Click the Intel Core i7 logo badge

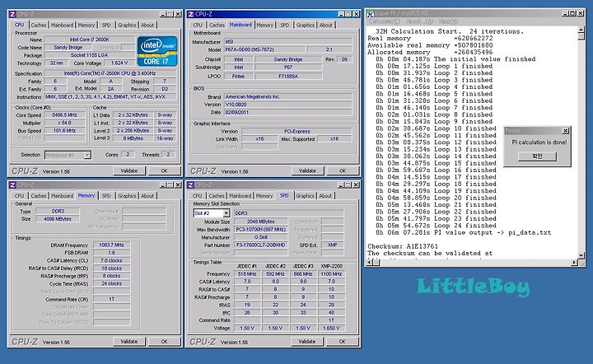click(157, 51)
